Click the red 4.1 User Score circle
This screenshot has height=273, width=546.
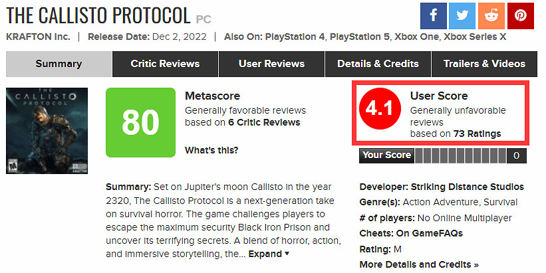[x=380, y=111]
